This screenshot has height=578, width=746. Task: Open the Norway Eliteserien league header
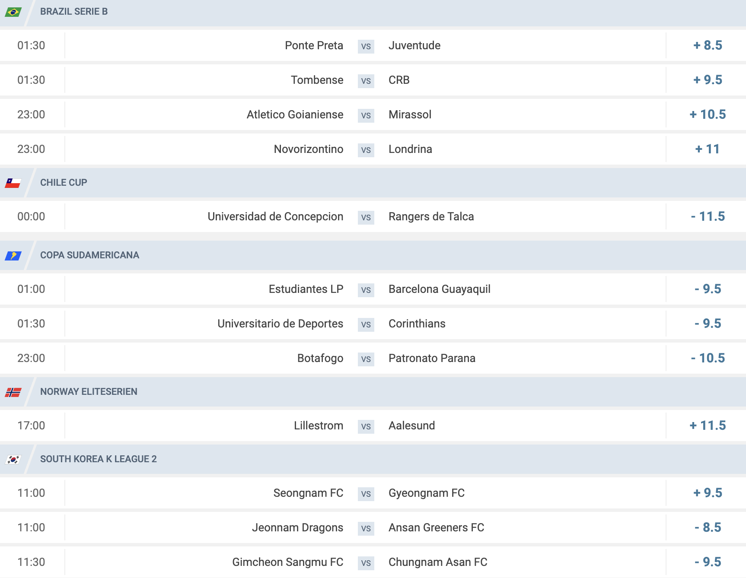[x=373, y=392]
